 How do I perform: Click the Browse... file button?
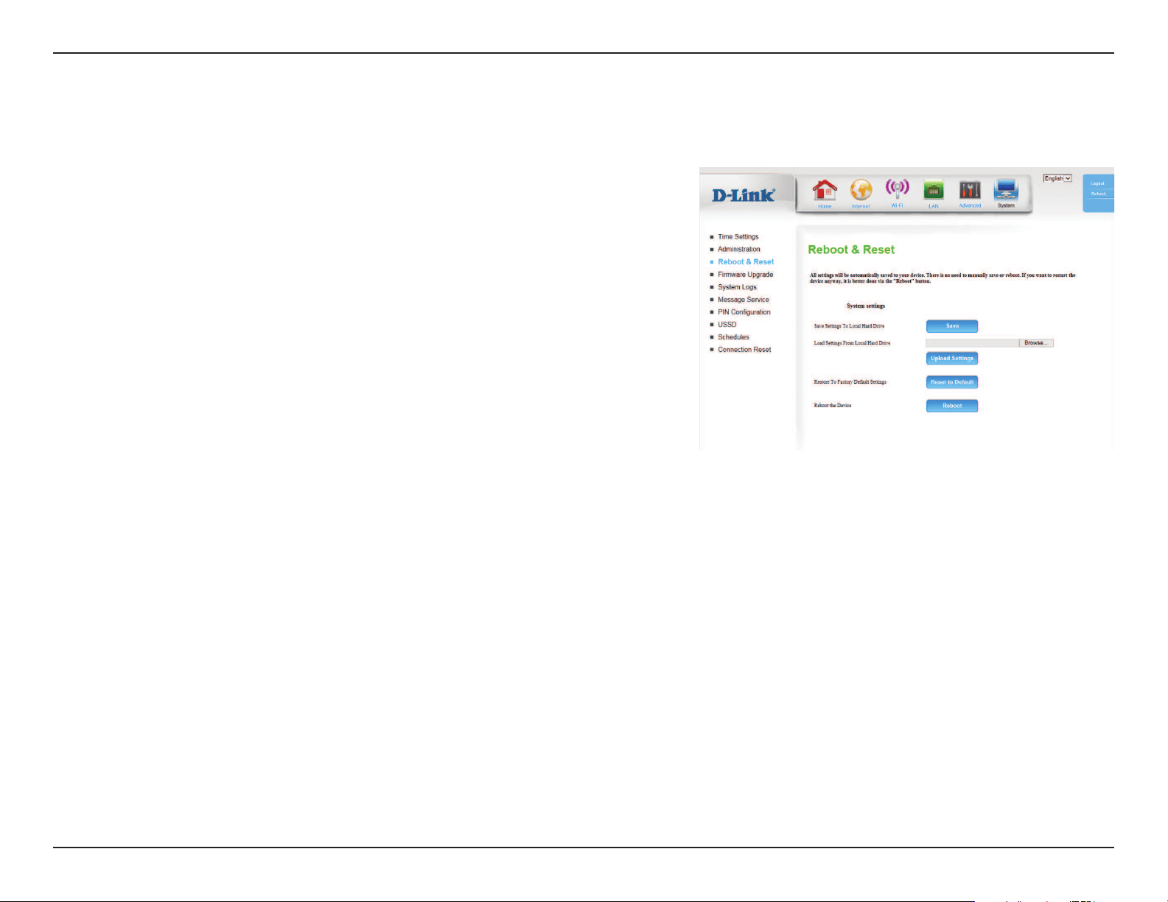click(1036, 343)
